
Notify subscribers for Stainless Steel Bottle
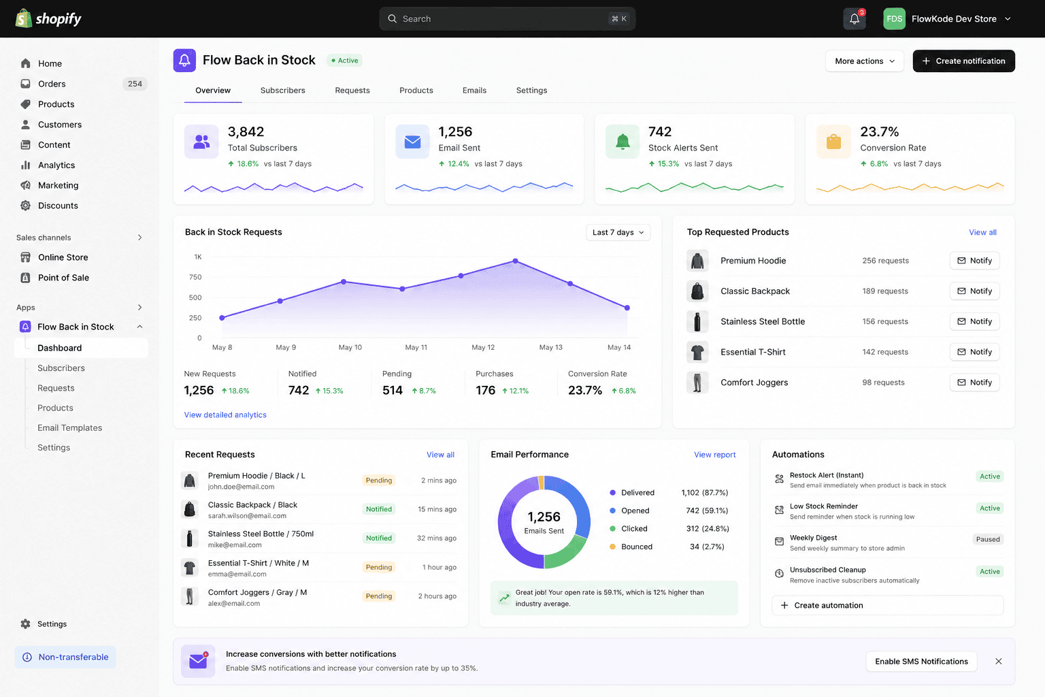tap(975, 321)
